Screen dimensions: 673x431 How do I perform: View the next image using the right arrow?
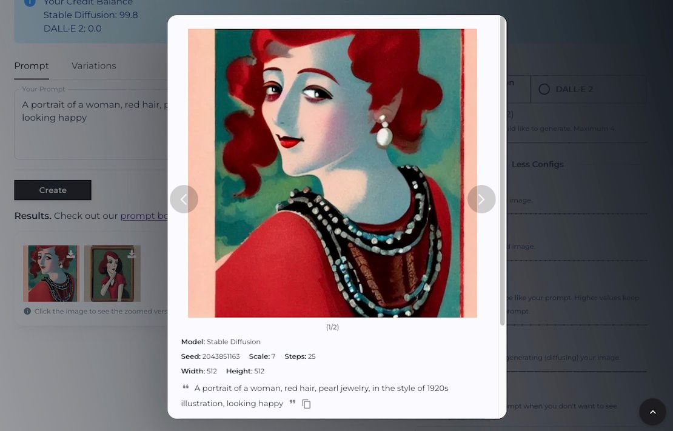point(481,199)
